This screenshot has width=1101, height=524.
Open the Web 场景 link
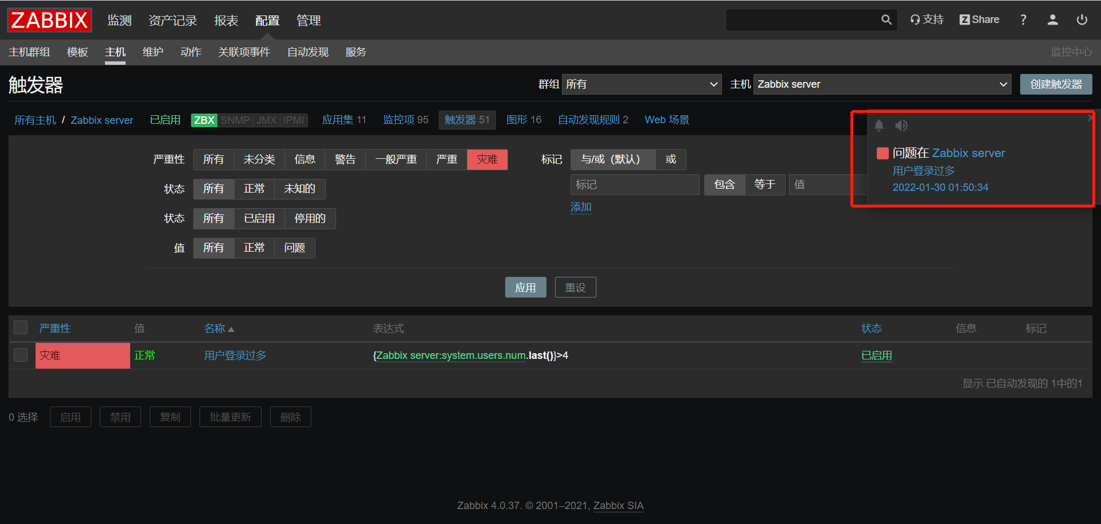[x=667, y=120]
